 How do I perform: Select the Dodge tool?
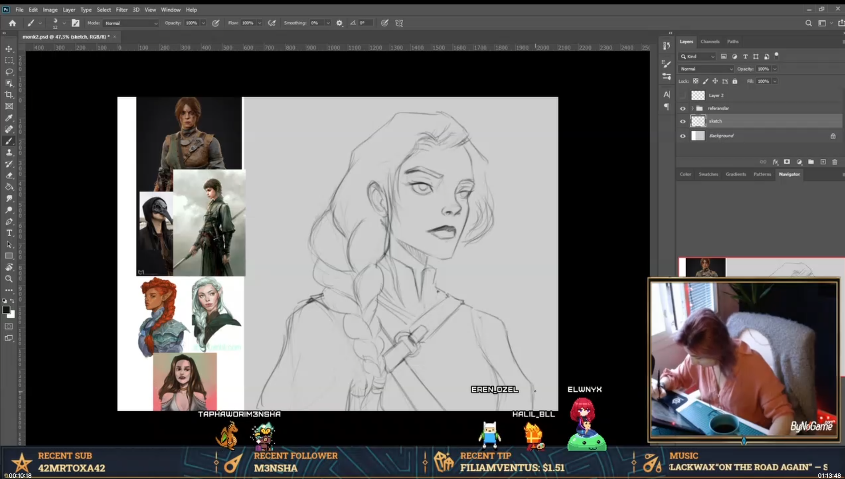9,210
